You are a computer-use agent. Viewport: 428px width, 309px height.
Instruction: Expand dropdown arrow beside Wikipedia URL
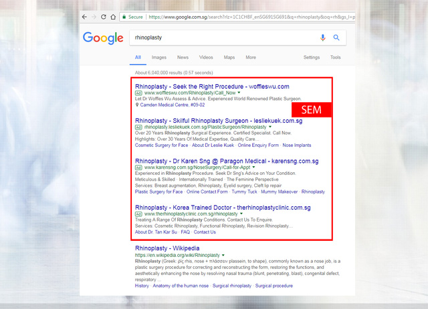click(223, 256)
